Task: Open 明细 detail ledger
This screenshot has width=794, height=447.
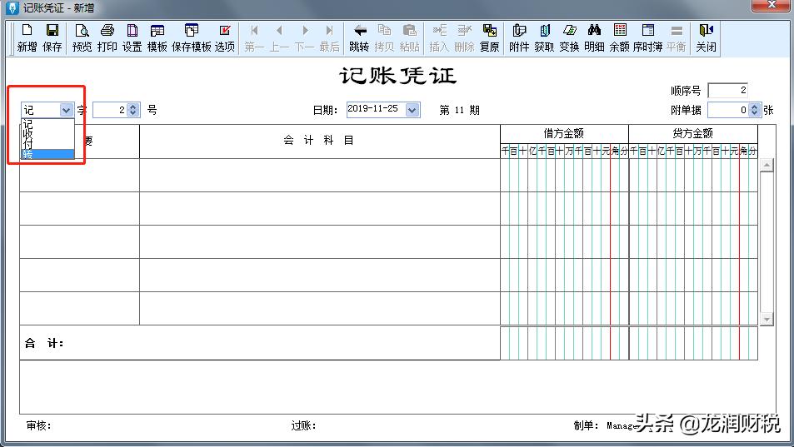Action: pos(595,38)
